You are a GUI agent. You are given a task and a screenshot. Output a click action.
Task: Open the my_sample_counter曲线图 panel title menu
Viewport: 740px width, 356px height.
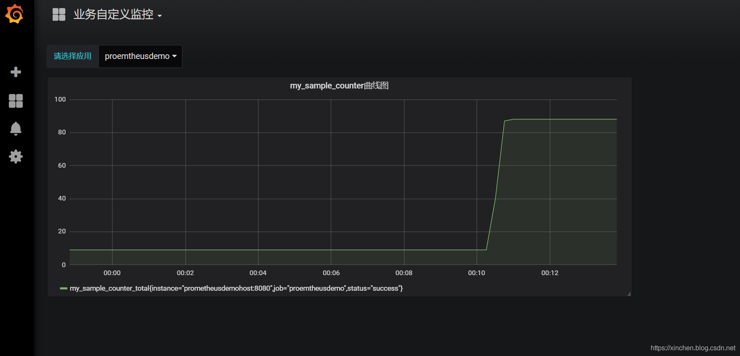(339, 86)
